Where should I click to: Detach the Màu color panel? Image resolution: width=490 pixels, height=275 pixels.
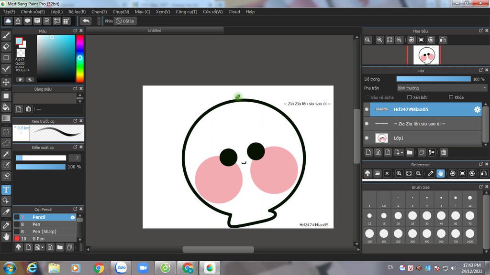pyautogui.click(x=75, y=31)
